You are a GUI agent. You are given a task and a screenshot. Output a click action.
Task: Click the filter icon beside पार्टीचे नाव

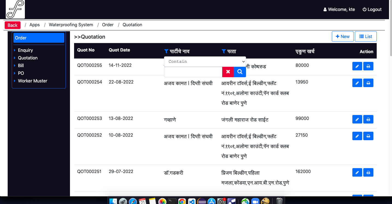click(166, 51)
